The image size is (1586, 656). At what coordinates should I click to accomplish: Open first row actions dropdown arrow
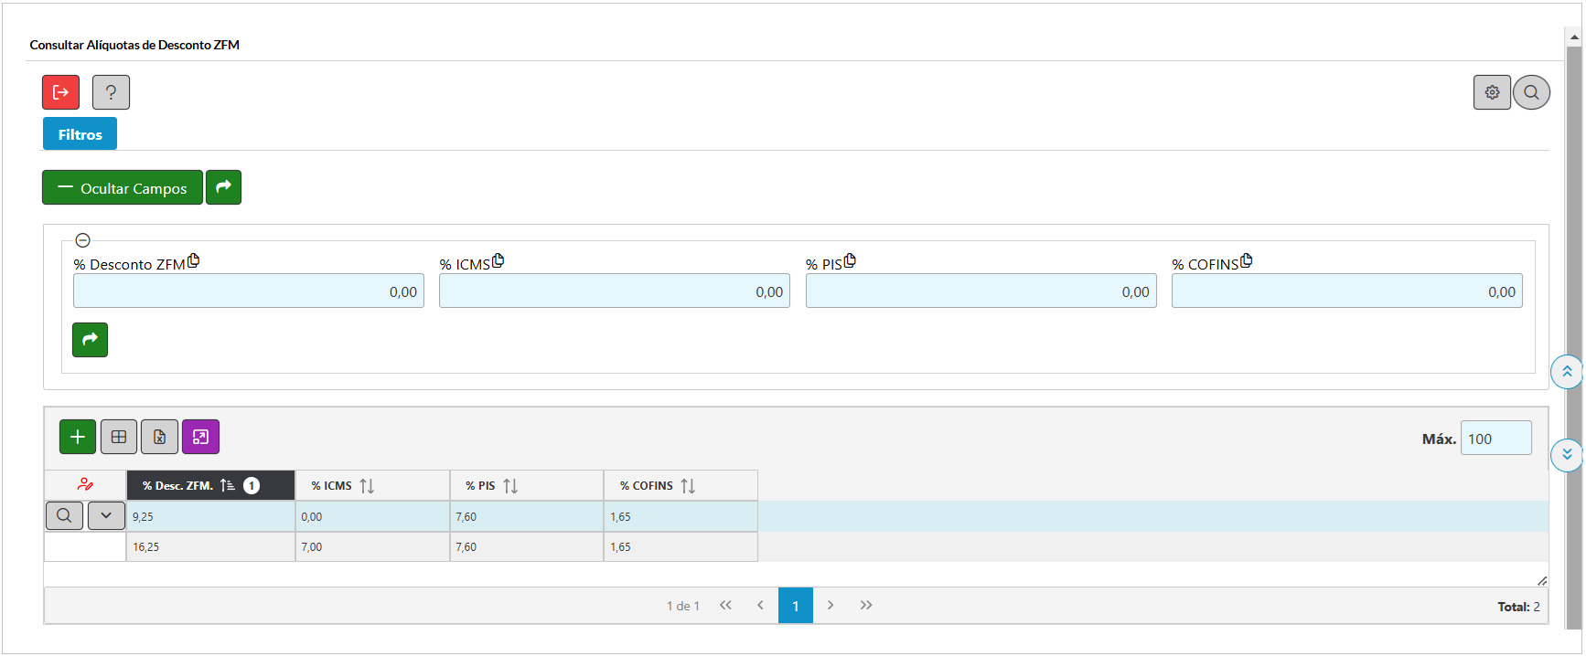(106, 515)
